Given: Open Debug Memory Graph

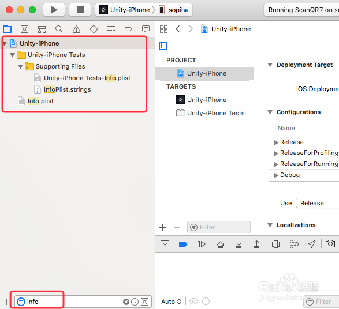Looking at the screenshot, I should pyautogui.click(x=294, y=244).
